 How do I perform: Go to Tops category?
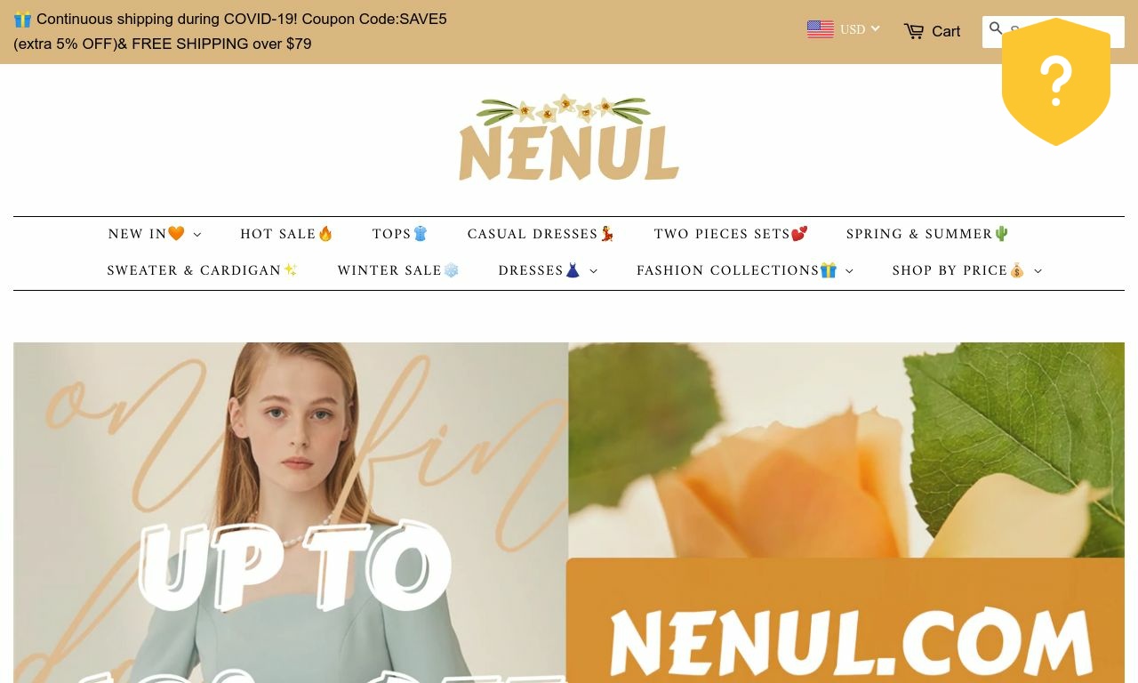400,234
